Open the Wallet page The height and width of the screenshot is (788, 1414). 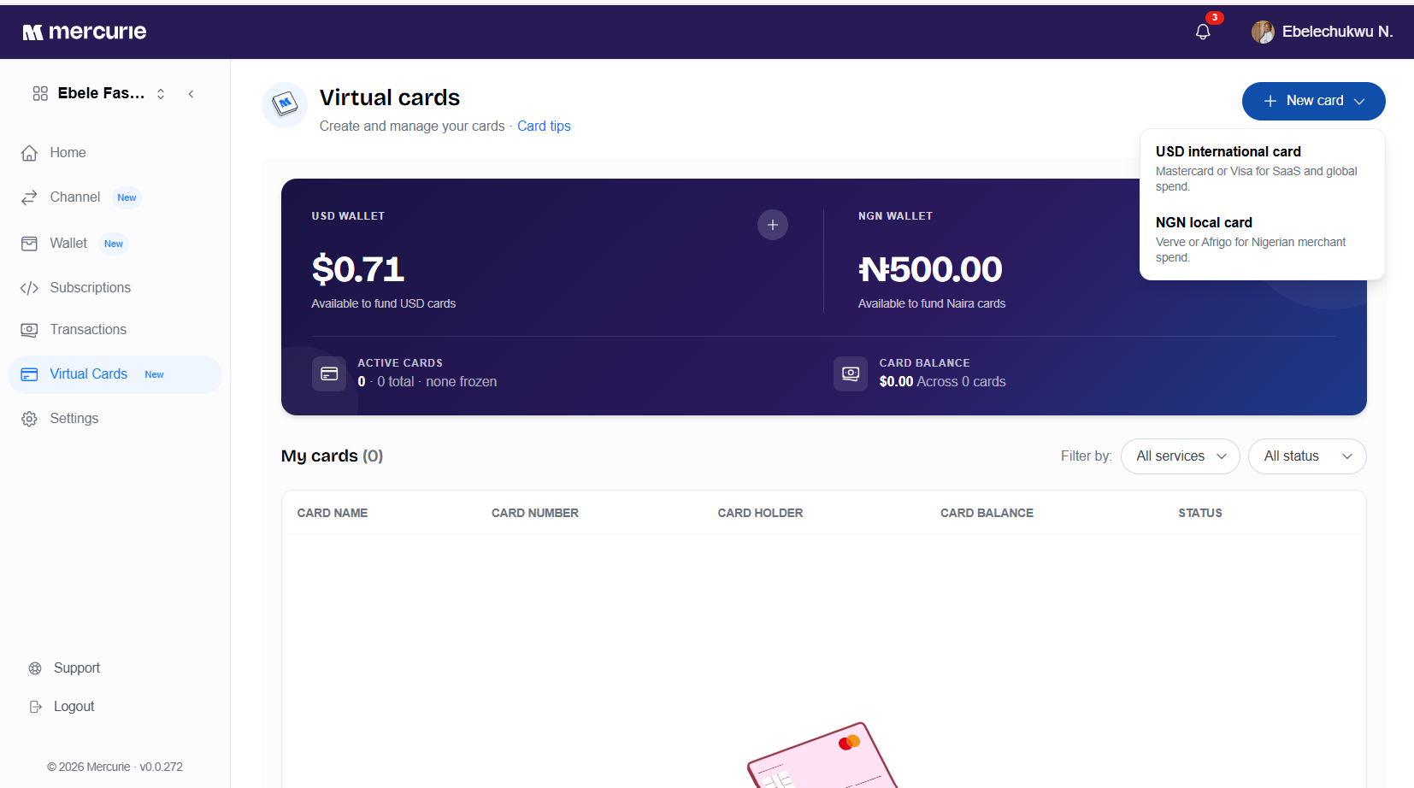[x=115, y=244]
